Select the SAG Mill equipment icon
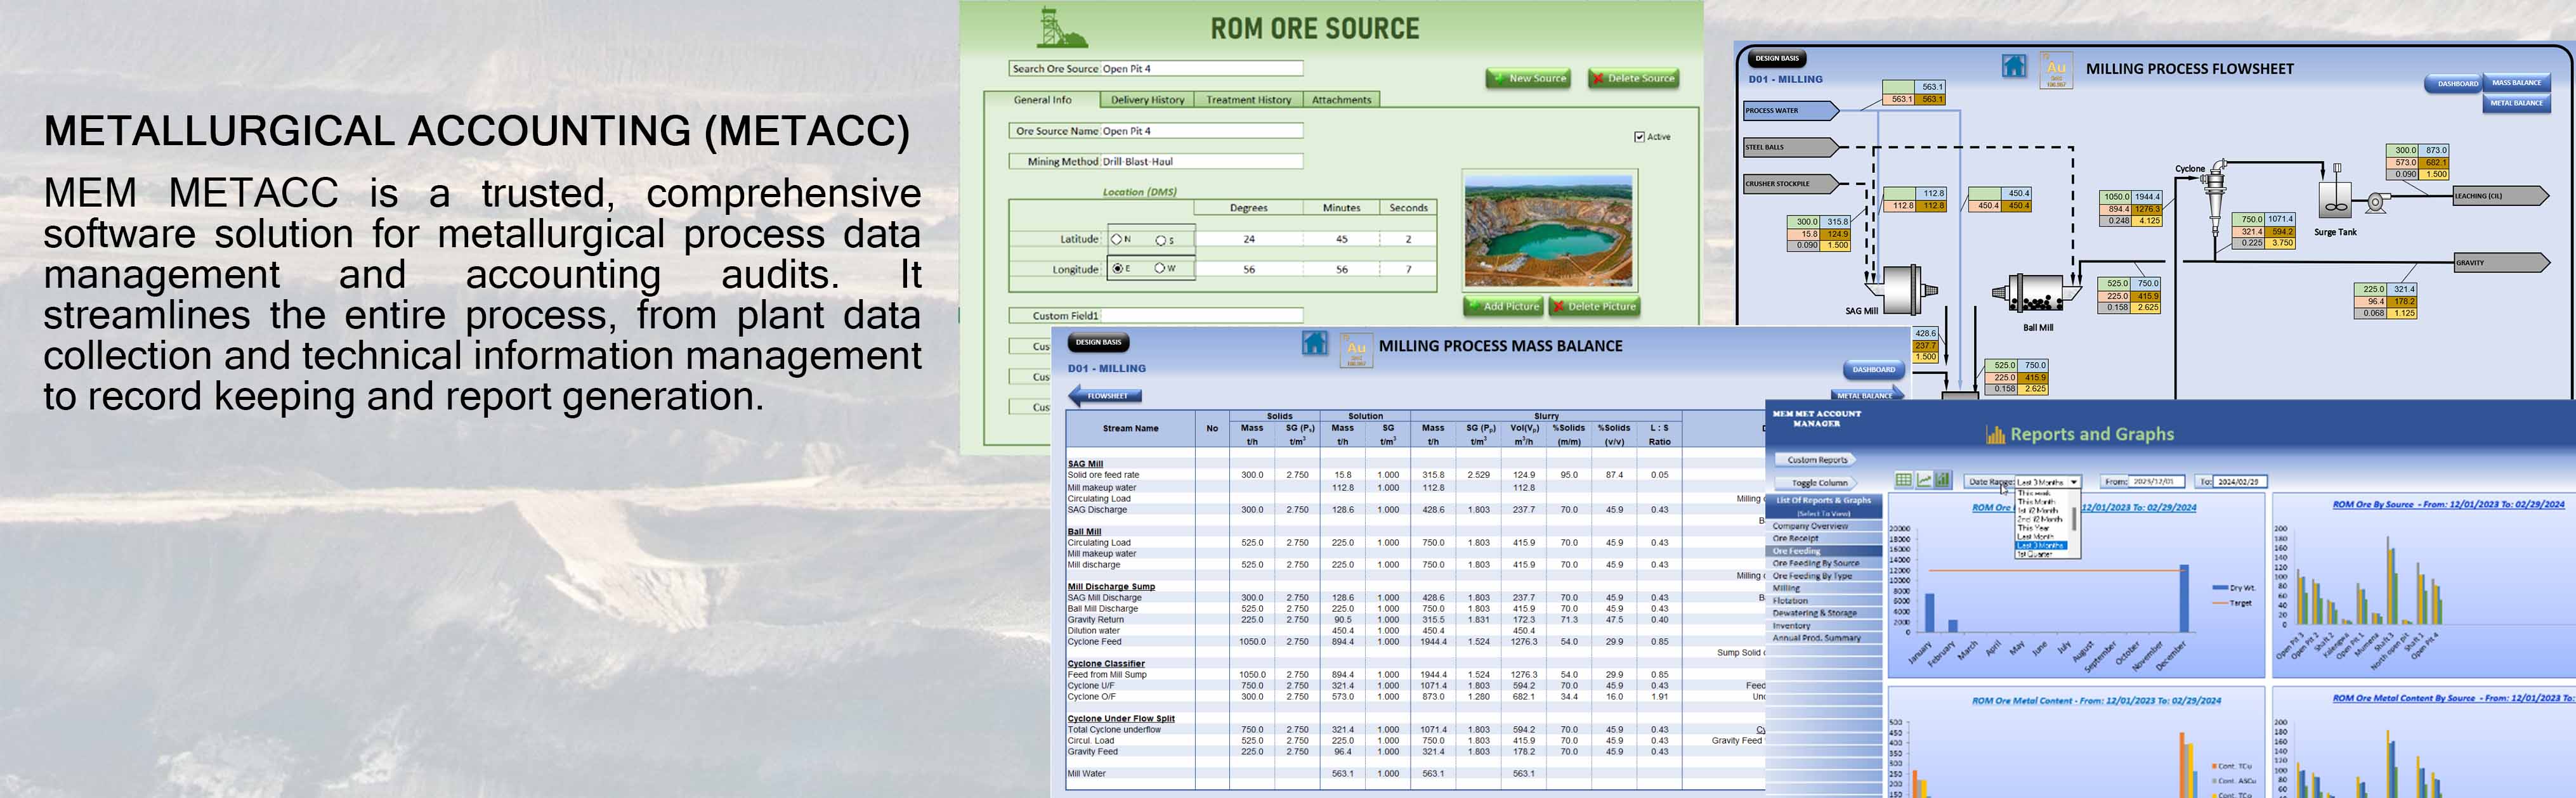 click(x=1901, y=290)
